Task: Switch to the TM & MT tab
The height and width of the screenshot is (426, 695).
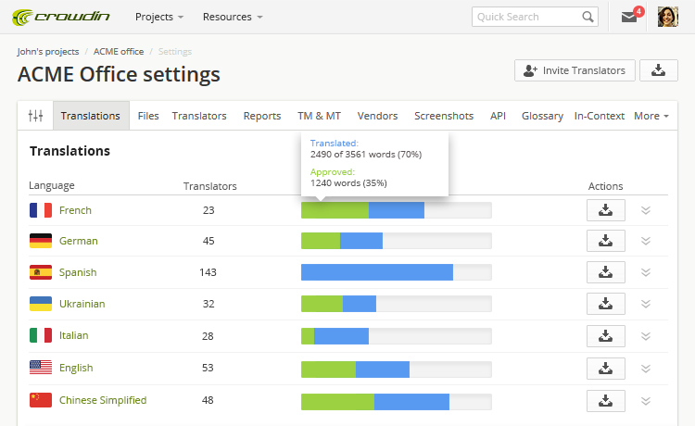Action: 319,116
